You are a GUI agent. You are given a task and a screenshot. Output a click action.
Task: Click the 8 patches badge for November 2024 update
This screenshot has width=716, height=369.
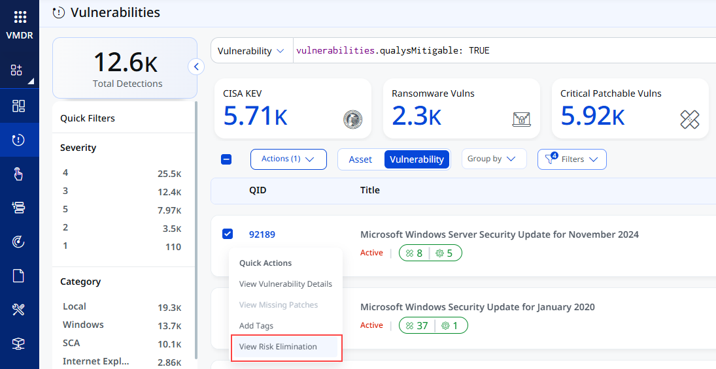coord(414,253)
